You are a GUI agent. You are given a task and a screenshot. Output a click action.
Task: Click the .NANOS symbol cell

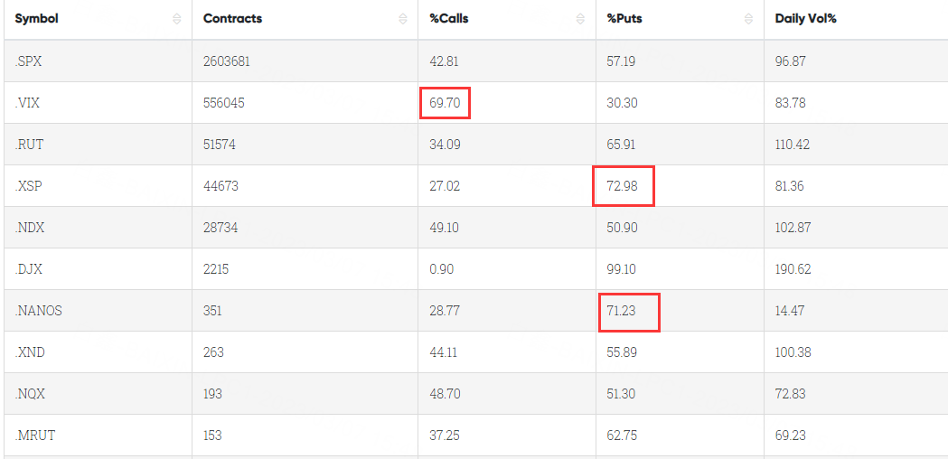click(38, 311)
